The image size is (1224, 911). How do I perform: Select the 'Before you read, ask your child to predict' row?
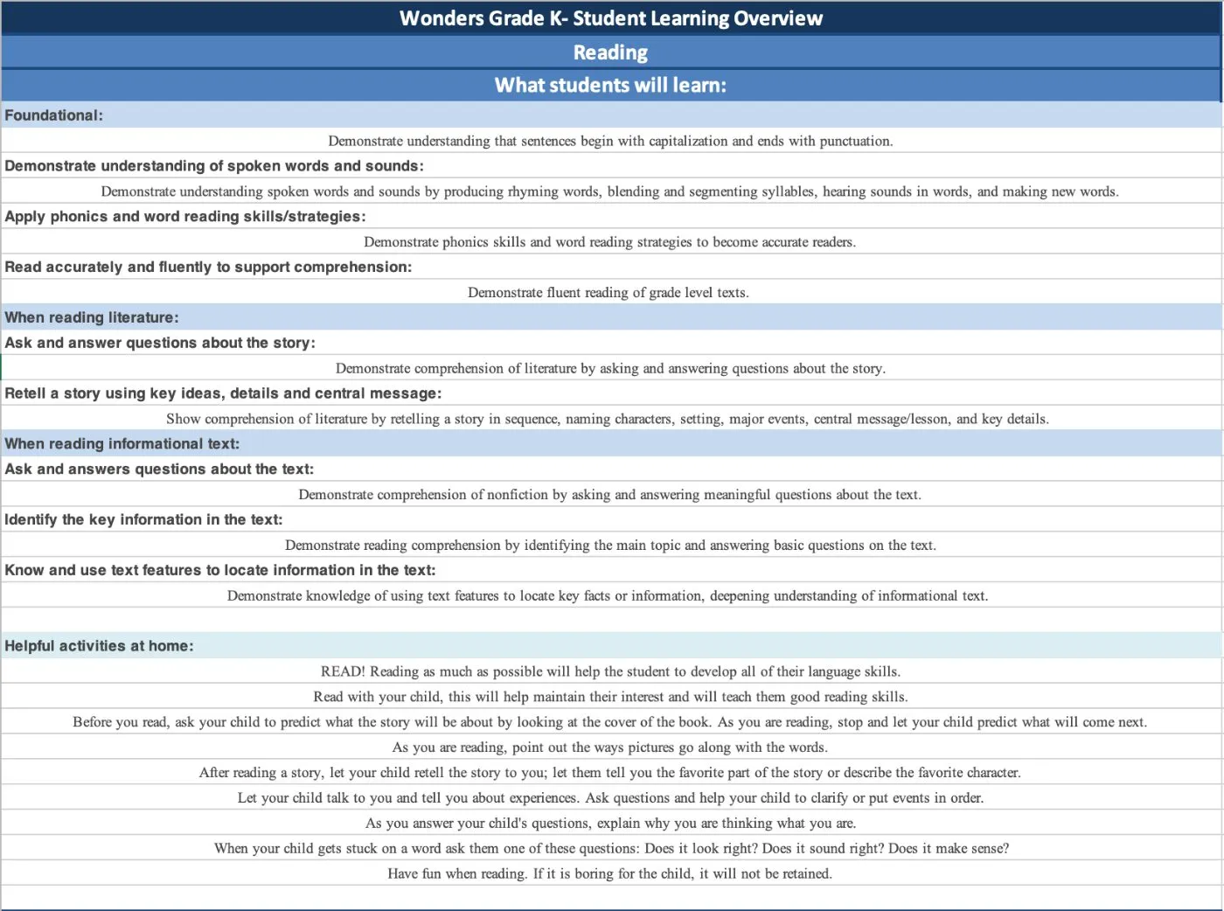click(611, 722)
